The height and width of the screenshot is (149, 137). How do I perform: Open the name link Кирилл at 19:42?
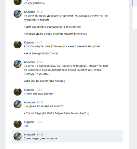(29, 42)
